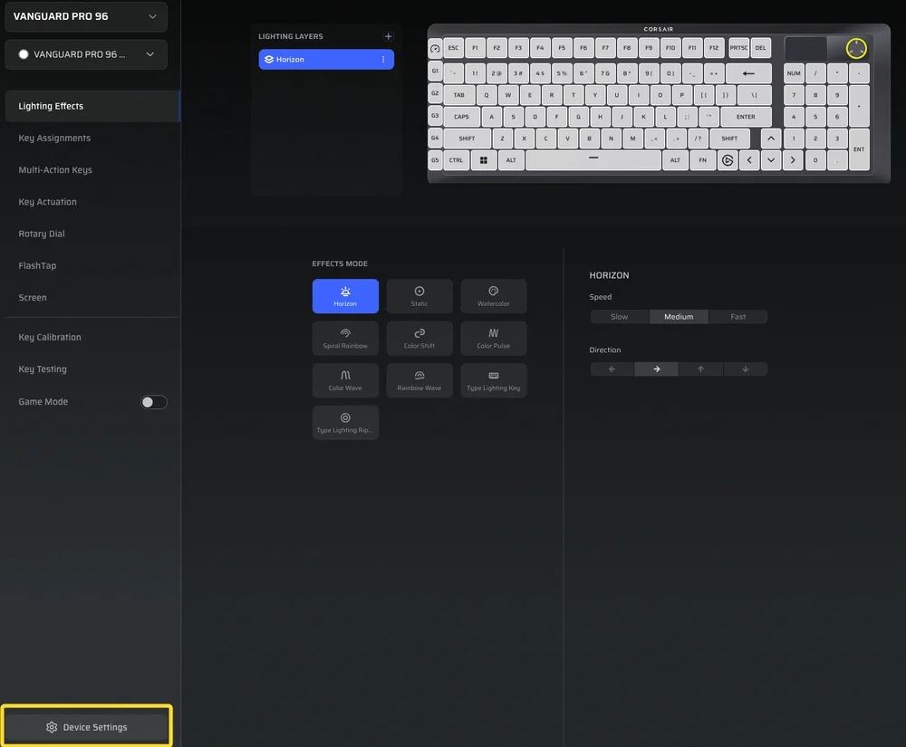Select the Watercolor lighting effect
The image size is (906, 747).
(493, 296)
